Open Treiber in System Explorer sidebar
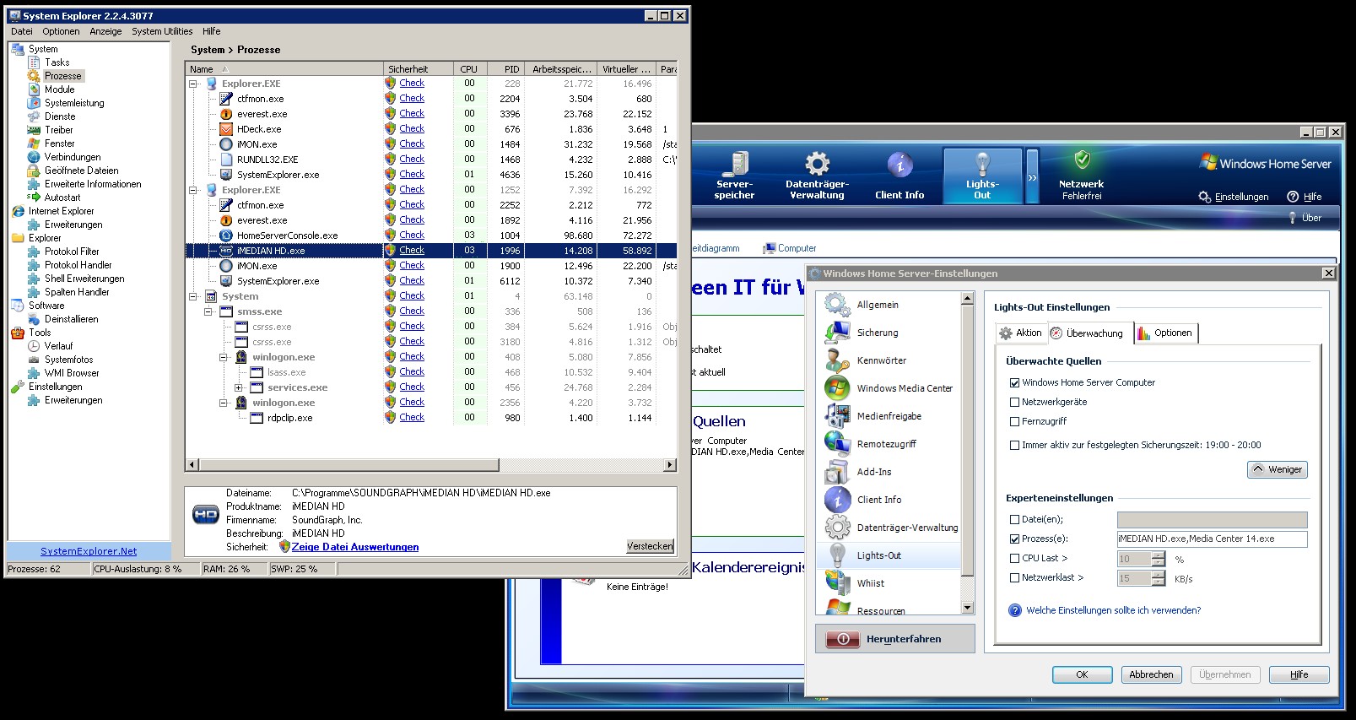 coord(59,130)
